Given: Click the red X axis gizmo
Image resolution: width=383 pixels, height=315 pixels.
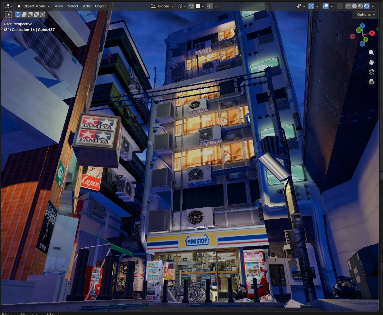Looking at the screenshot, I should click(x=372, y=33).
